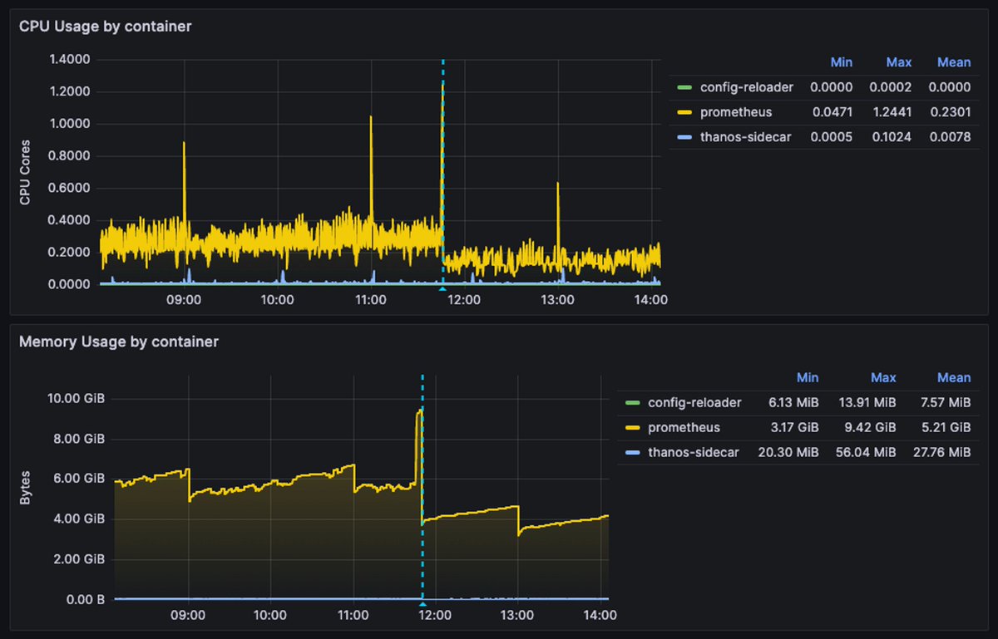Click config-reloader Max value 0.0002
This screenshot has width=998, height=639.
pos(891,87)
